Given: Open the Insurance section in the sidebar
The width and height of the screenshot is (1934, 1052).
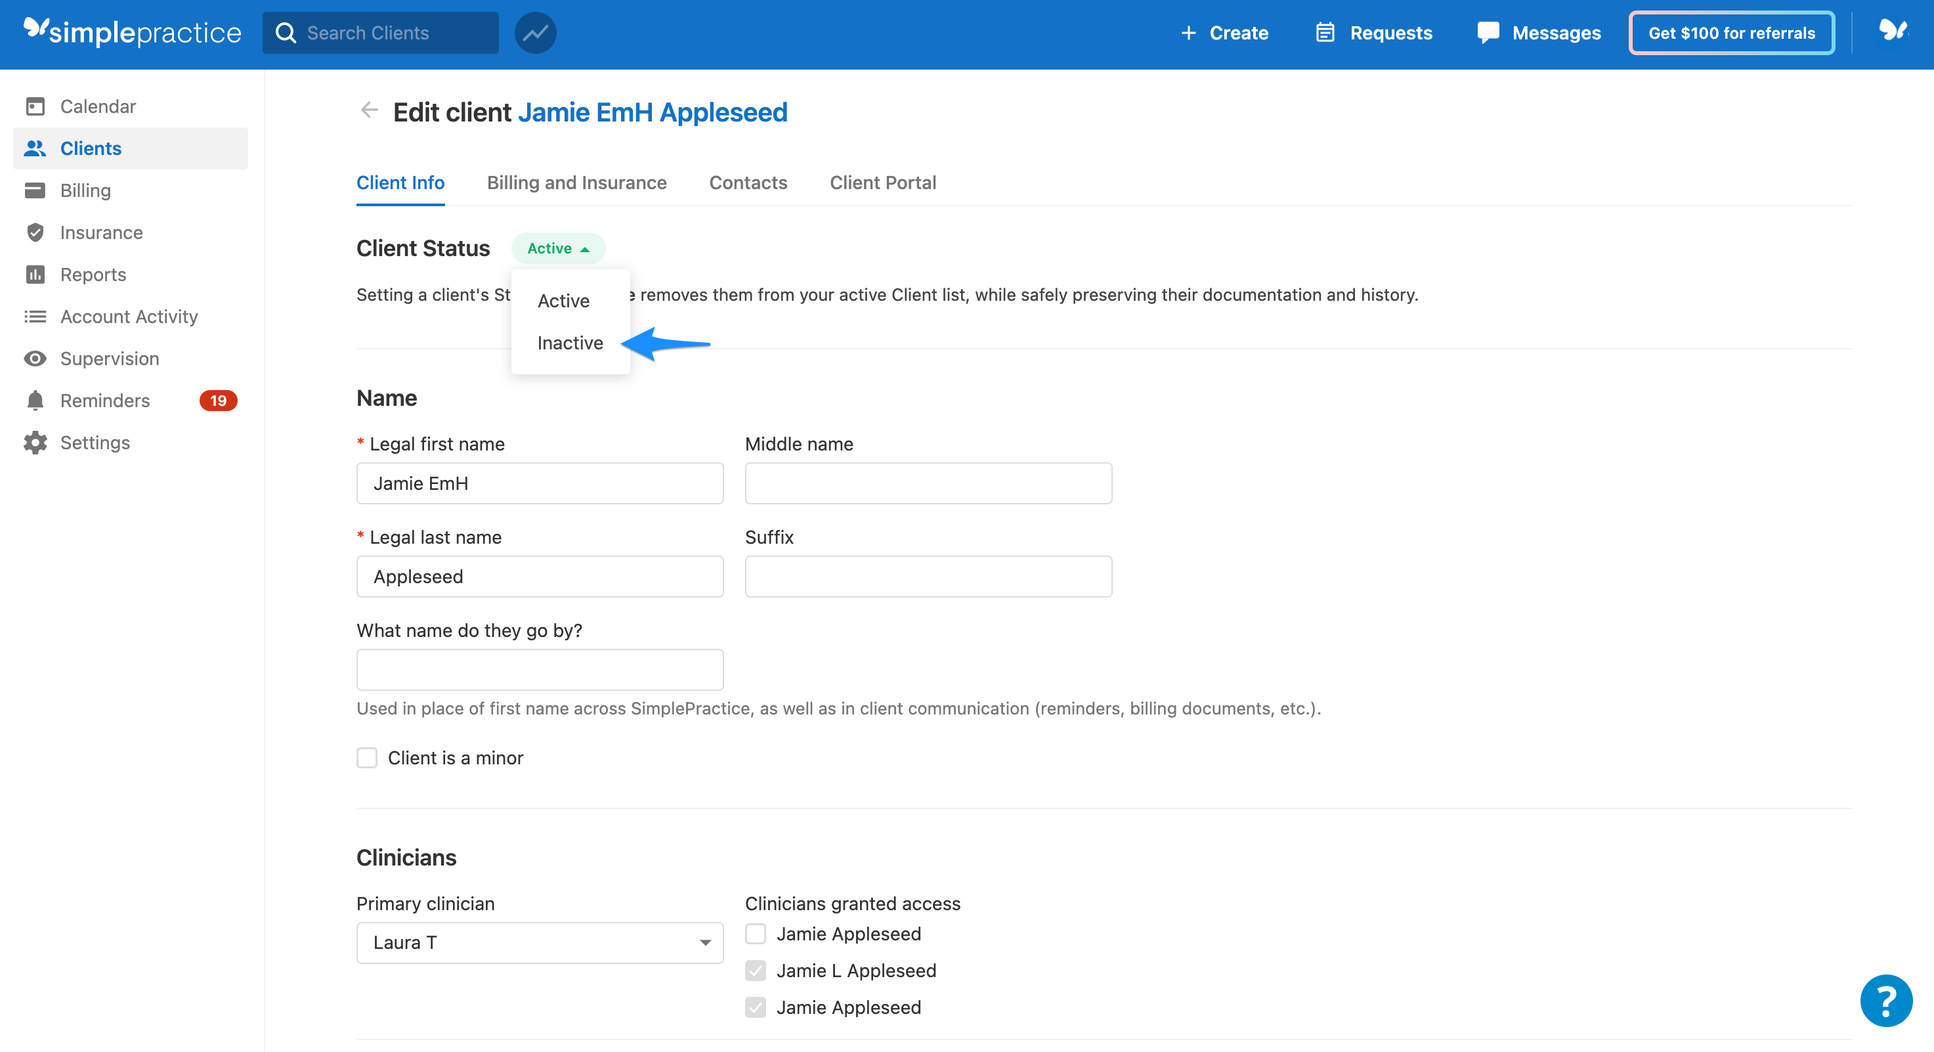Looking at the screenshot, I should [101, 232].
